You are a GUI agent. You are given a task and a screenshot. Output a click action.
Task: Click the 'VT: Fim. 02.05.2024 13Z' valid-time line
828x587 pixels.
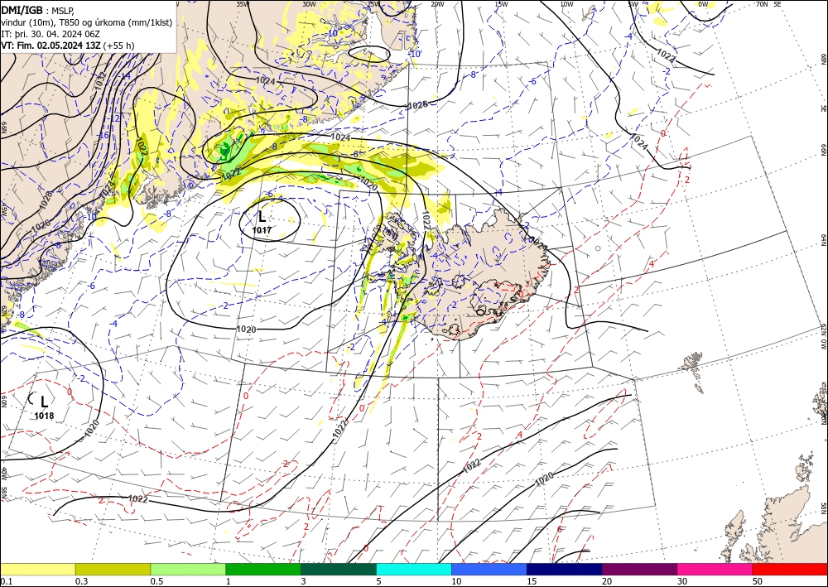[x=51, y=46]
